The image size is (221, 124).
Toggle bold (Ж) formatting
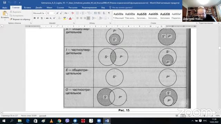click(x=35, y=18)
